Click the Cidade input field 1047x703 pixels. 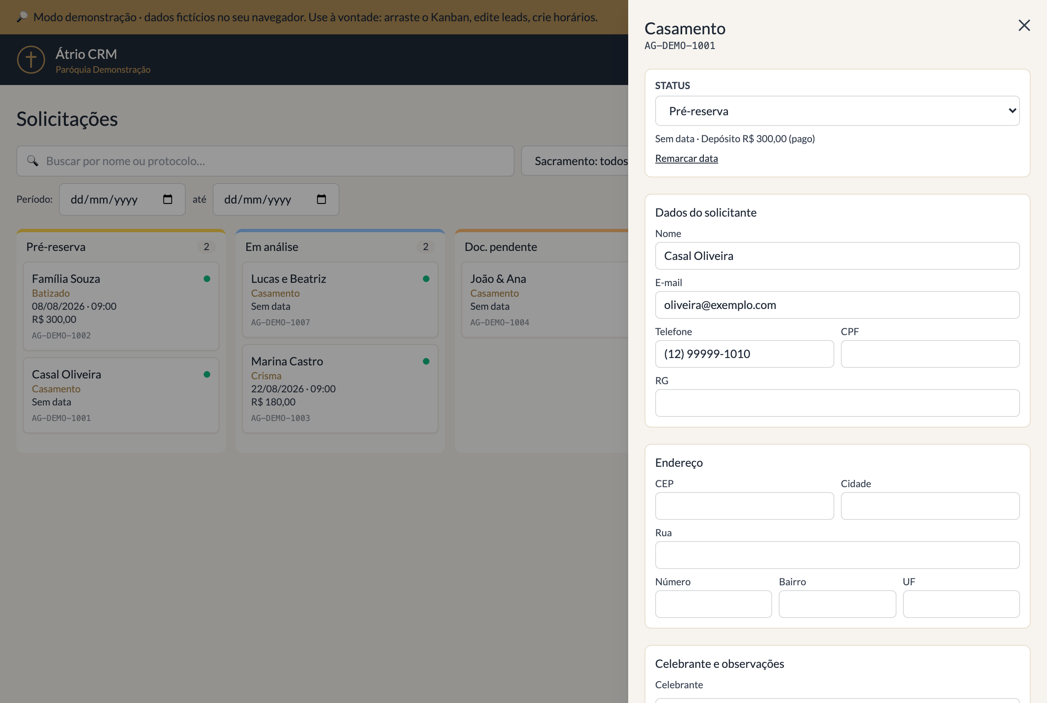(x=930, y=506)
